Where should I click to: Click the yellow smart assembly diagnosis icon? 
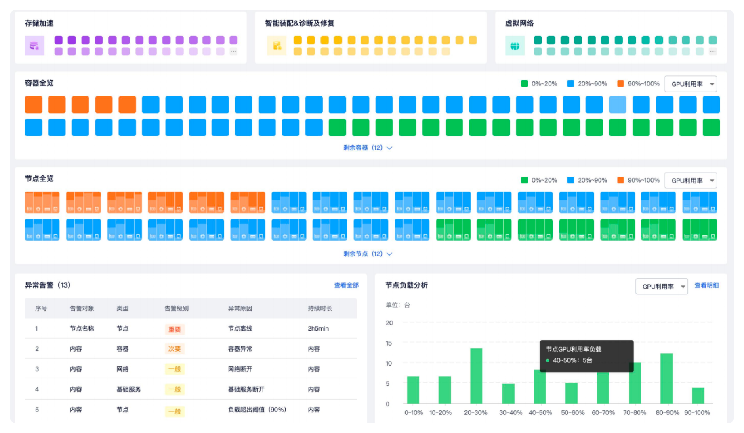click(x=277, y=46)
